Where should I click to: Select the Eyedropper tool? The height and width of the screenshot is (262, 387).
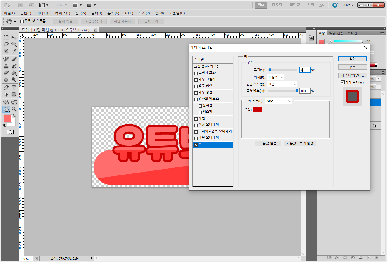pos(14,51)
